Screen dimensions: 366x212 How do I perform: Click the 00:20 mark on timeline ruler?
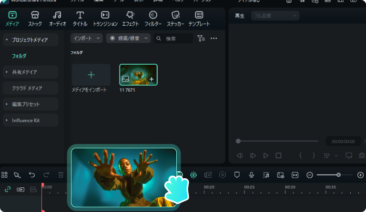tap(209, 187)
